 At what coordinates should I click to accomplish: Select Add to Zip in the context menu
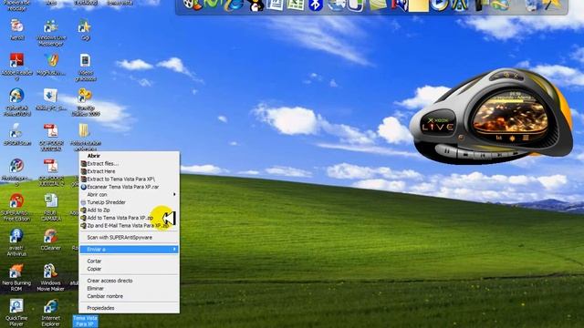pyautogui.click(x=129, y=210)
